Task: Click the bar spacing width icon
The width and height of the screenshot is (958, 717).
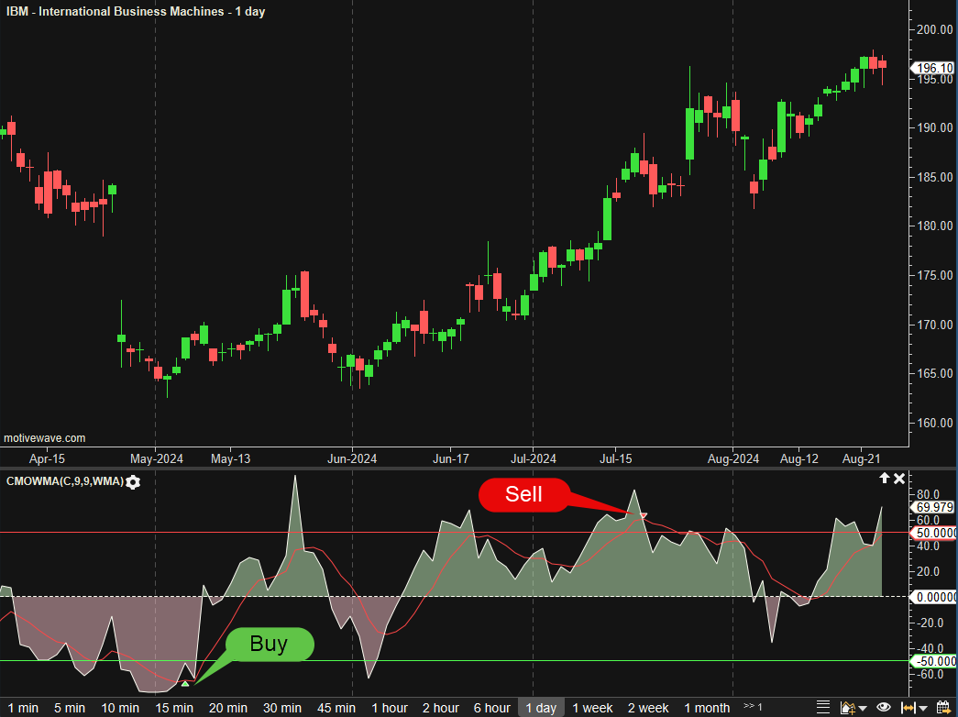Action: 906,707
